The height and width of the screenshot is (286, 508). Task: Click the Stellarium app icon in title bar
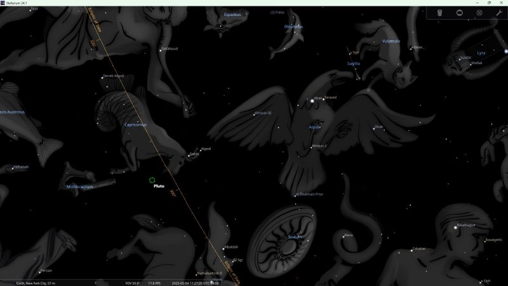point(3,3)
